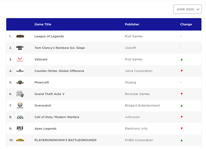Click the CS:GO logo icon

[20, 71]
